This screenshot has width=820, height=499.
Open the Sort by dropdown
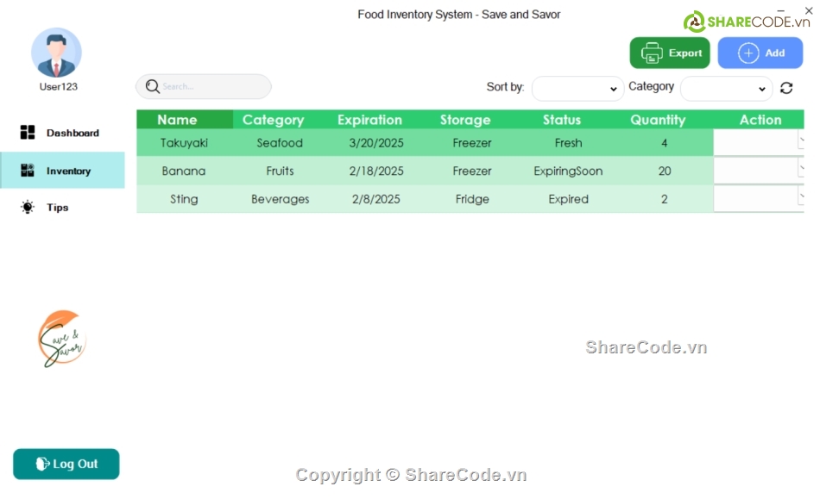(577, 89)
